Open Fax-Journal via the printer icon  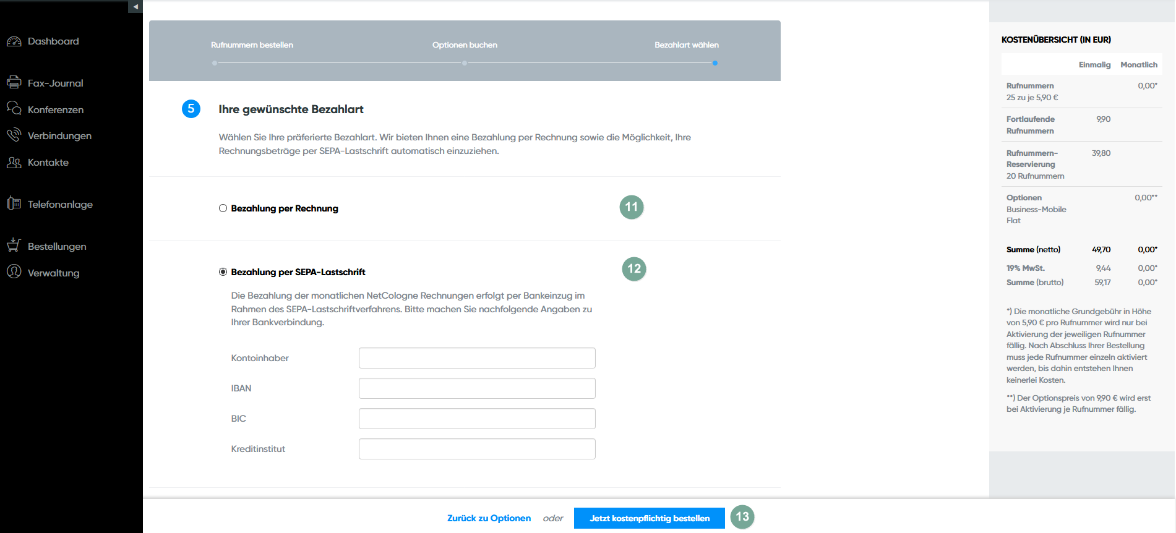click(14, 82)
